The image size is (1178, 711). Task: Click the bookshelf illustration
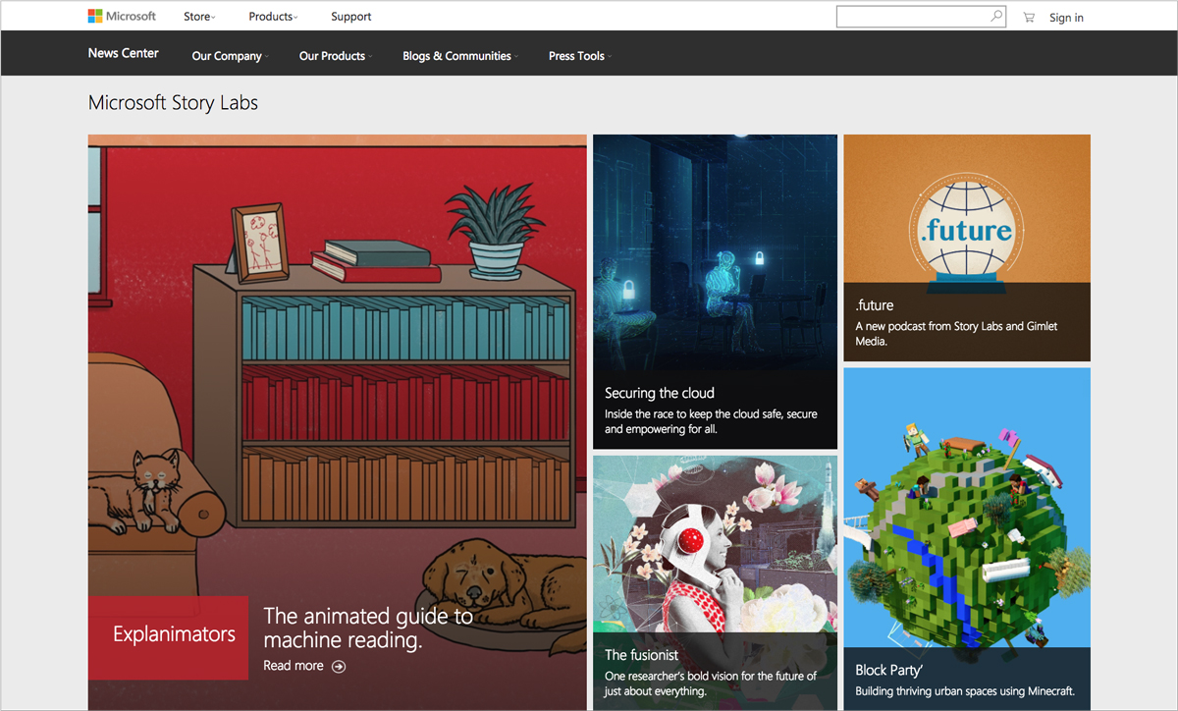[x=384, y=395]
